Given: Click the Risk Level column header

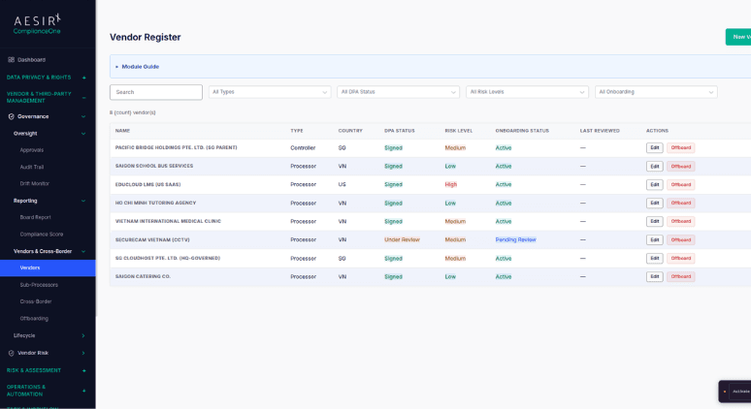Looking at the screenshot, I should coord(458,131).
